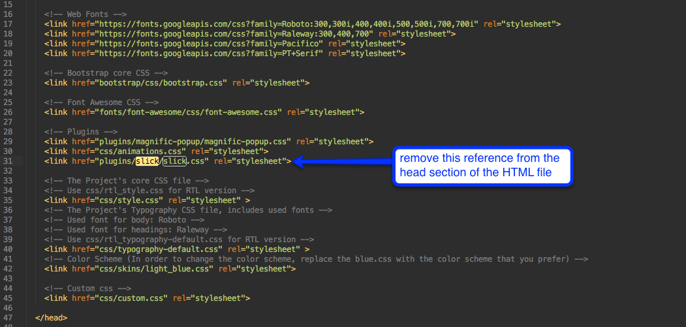Click the typography-default.css link on line 40
The image size is (686, 327).
pyautogui.click(x=159, y=249)
